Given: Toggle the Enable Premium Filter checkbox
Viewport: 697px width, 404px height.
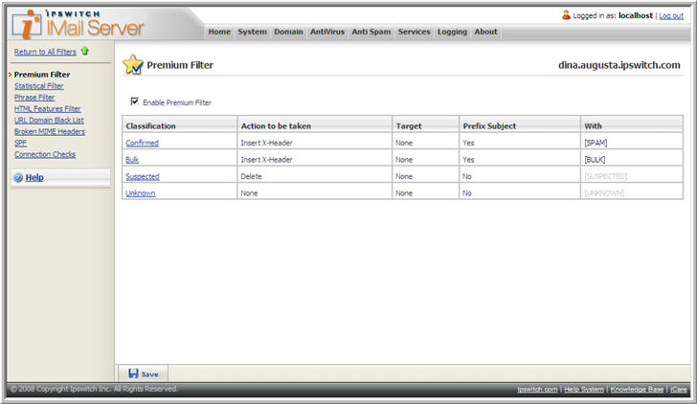Looking at the screenshot, I should click(x=134, y=101).
